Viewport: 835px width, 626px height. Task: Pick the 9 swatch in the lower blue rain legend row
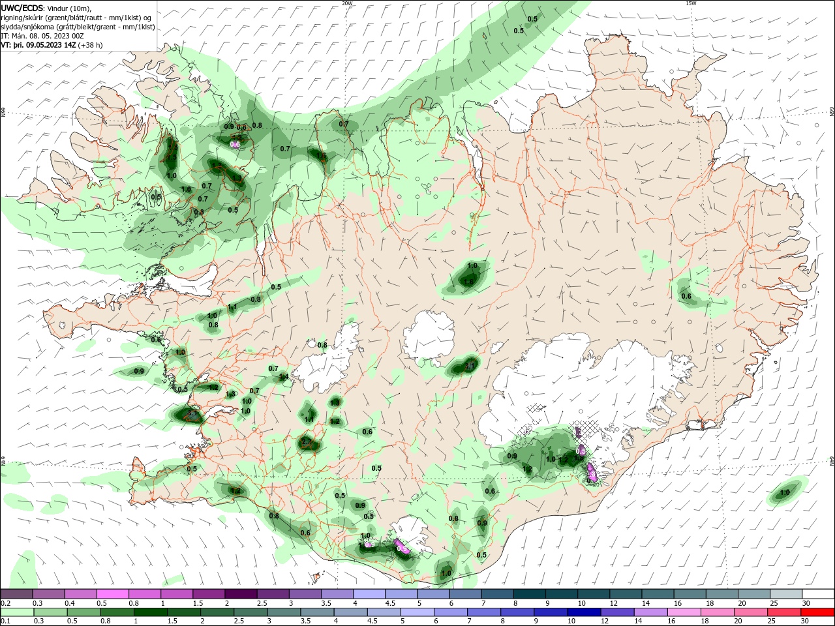(550, 612)
